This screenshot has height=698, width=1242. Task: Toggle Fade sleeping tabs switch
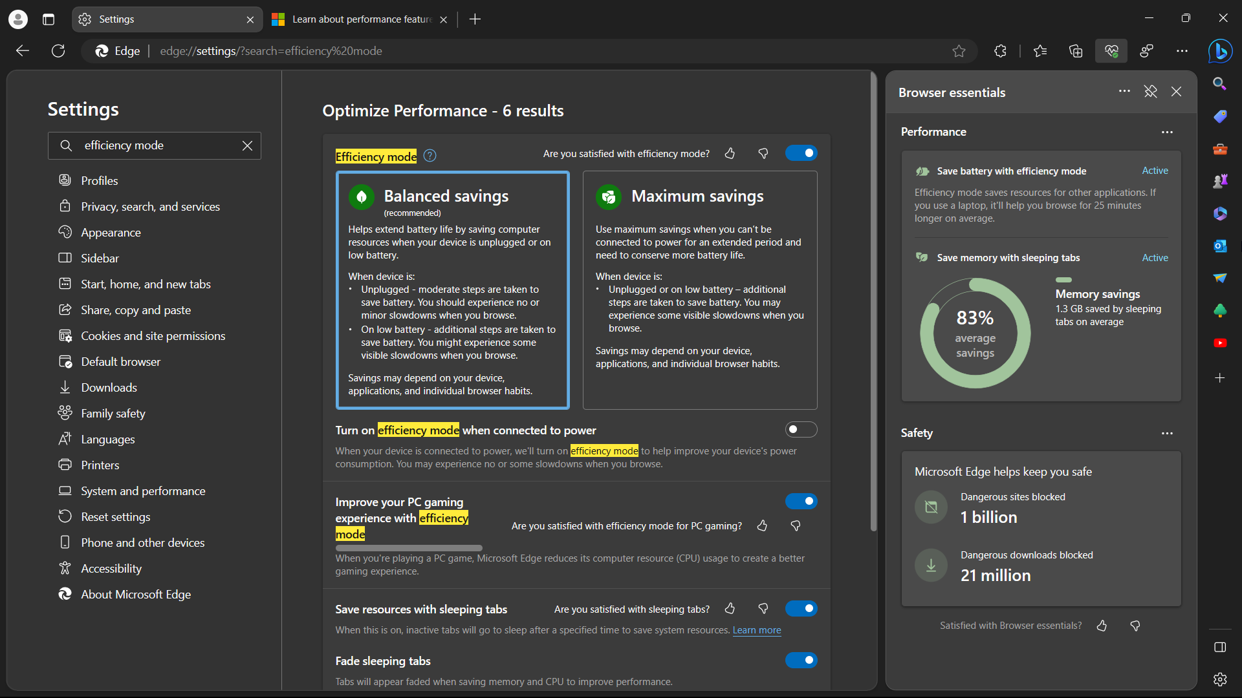[x=801, y=661]
